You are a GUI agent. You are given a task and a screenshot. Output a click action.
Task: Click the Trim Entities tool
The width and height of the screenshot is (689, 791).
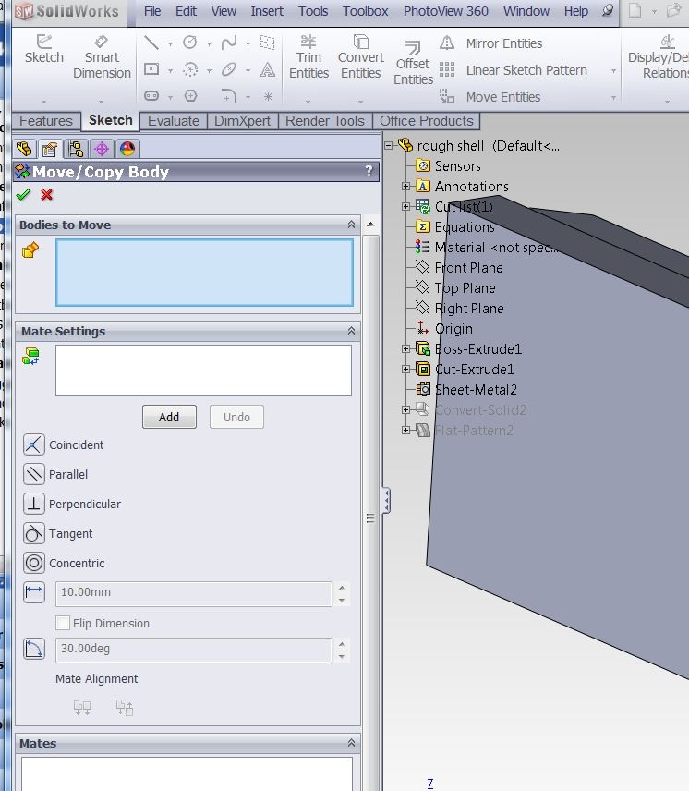coord(308,57)
